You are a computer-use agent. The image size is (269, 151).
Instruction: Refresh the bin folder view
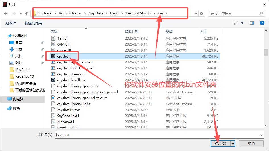tap(202, 14)
